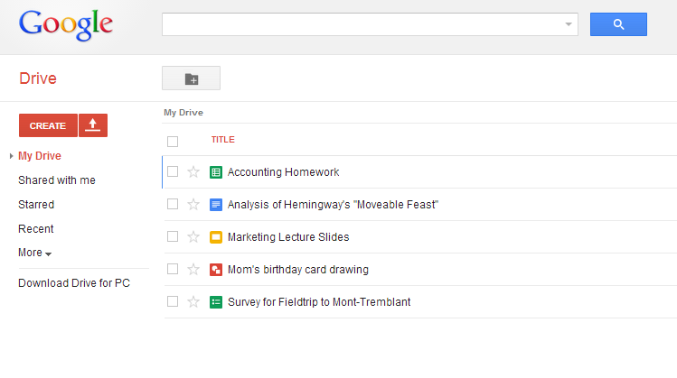Click the drawing icon for Mom's birthday card
Viewport: 677px width, 378px height.
click(x=216, y=270)
